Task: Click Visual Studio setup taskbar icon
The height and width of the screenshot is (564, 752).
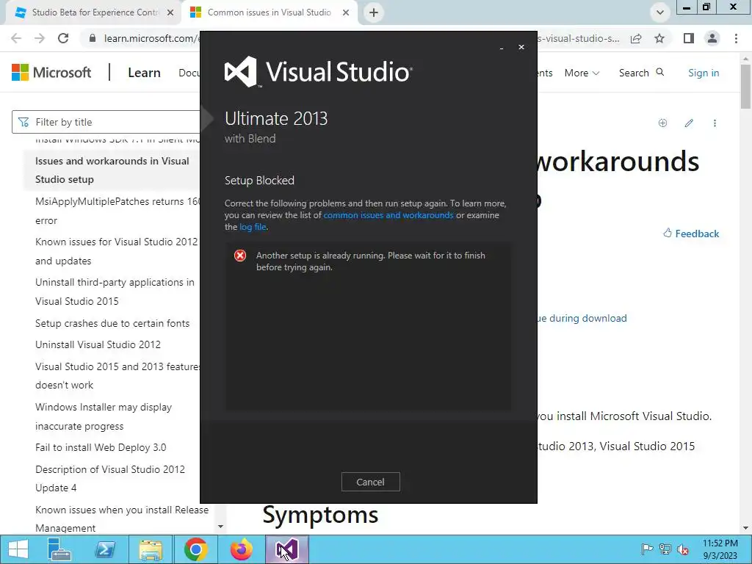Action: tap(287, 549)
